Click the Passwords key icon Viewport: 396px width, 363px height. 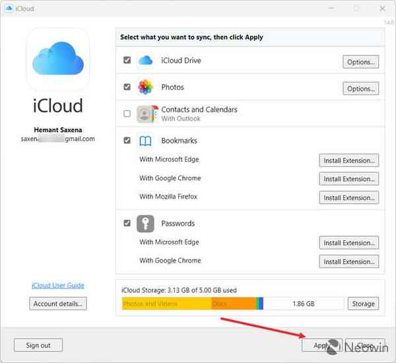145,223
